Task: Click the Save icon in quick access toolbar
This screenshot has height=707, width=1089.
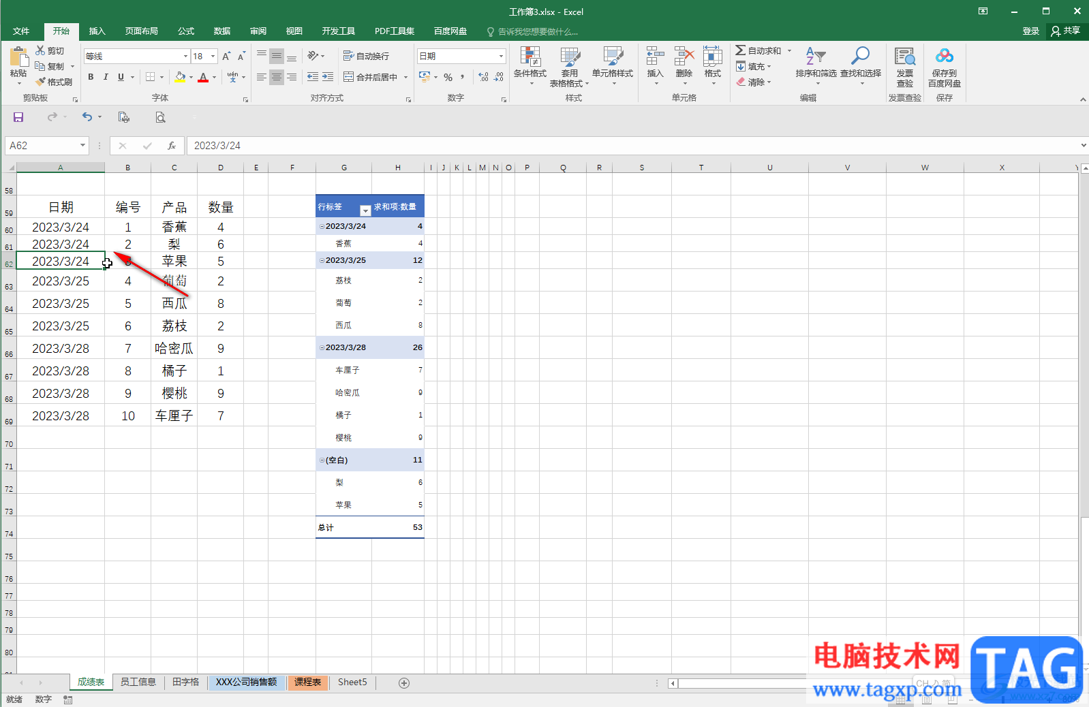Action: click(18, 117)
